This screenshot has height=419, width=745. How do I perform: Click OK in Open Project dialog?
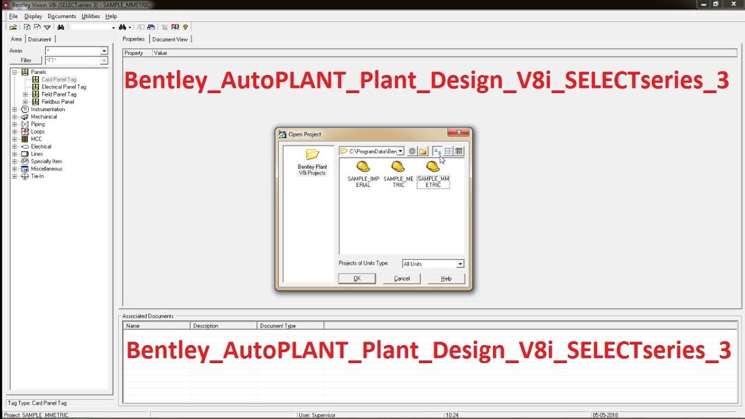tap(357, 279)
